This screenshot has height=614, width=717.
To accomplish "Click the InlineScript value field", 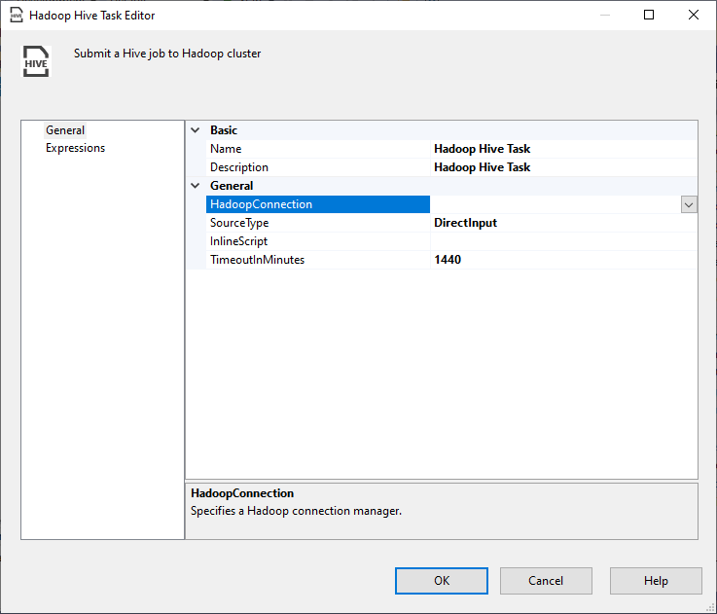I will [563, 241].
